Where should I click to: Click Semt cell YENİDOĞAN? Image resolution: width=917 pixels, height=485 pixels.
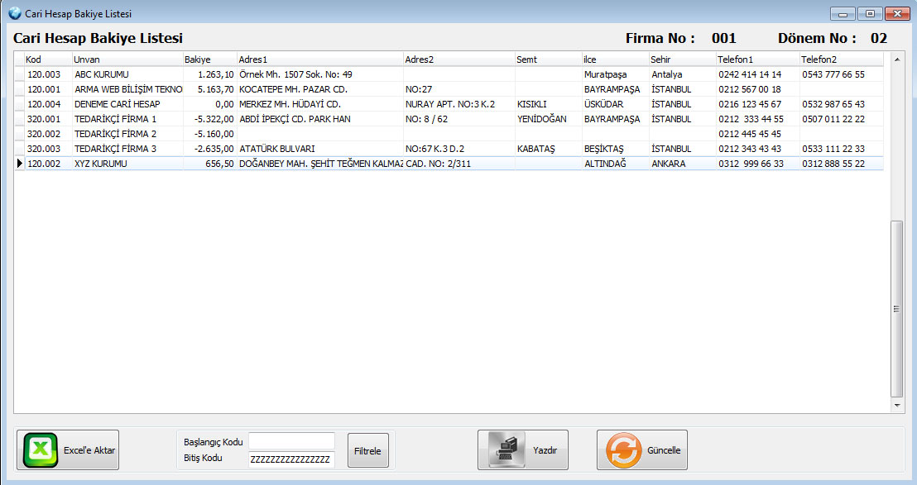click(549, 119)
